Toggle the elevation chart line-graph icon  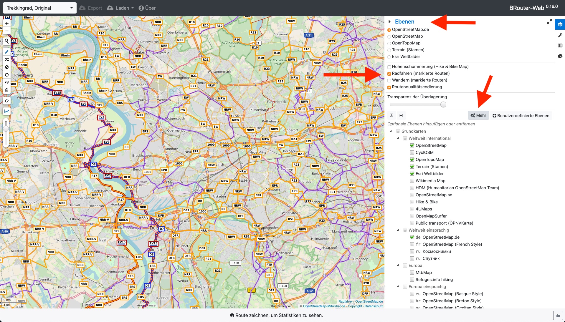(7, 111)
